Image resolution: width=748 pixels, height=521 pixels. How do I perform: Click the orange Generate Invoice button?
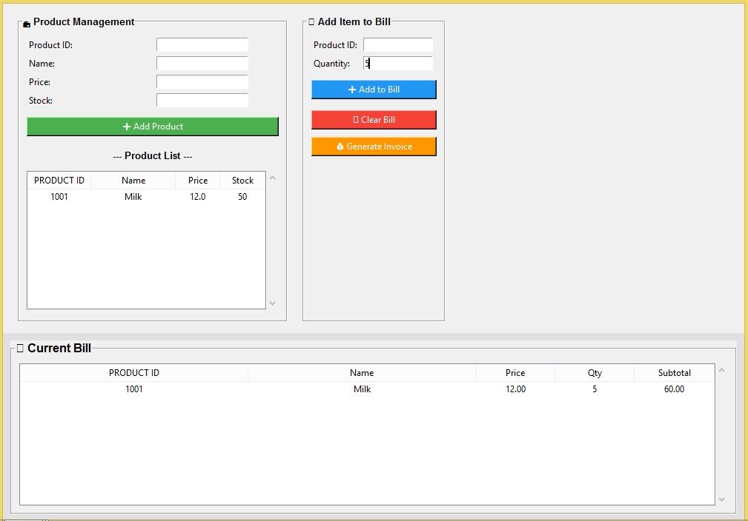(374, 147)
